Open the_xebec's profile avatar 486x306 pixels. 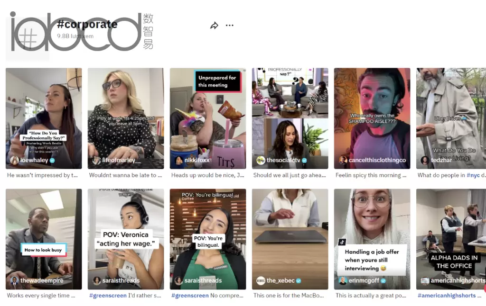point(261,280)
